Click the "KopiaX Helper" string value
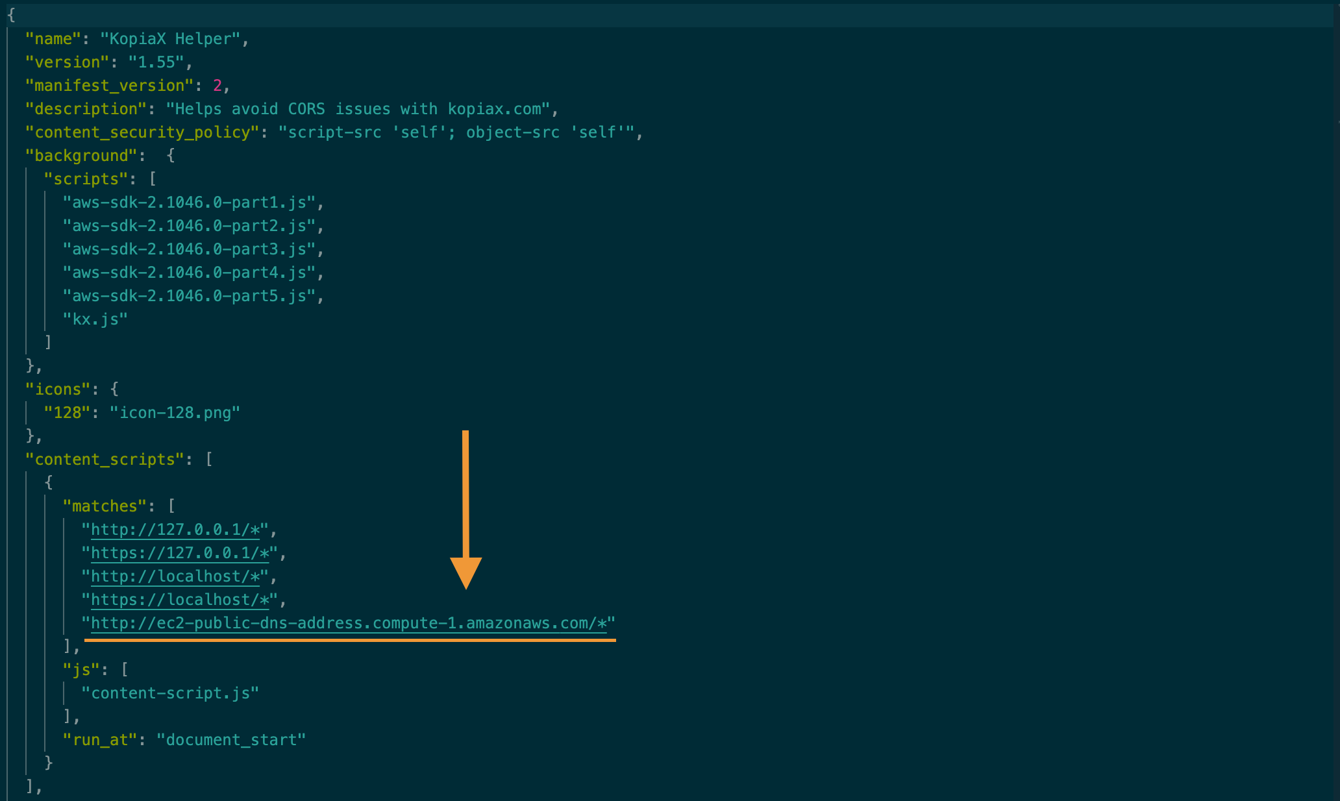Screen dimensions: 1340x801 click(170, 39)
